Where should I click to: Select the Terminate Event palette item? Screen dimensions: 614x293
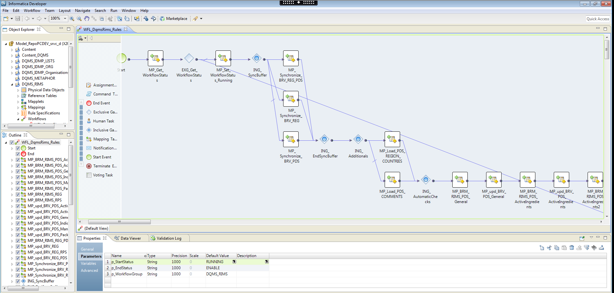click(104, 166)
